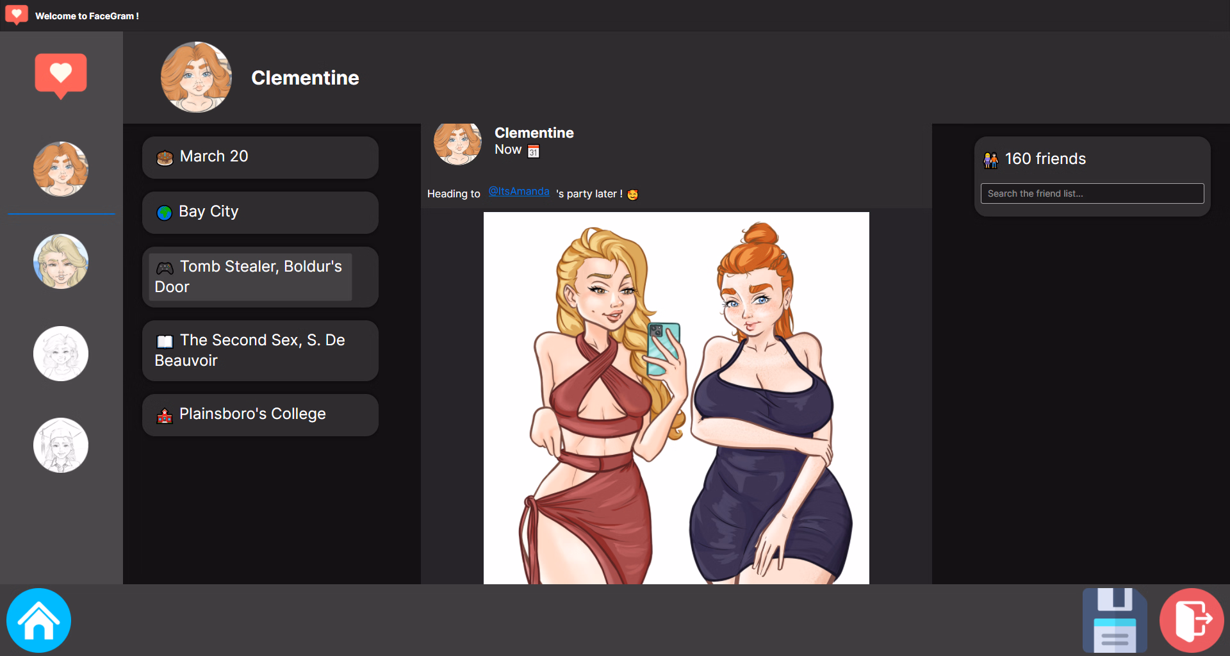This screenshot has height=656, width=1230.
Task: Select the graduate sketch avatar in sidebar
Action: 61,445
